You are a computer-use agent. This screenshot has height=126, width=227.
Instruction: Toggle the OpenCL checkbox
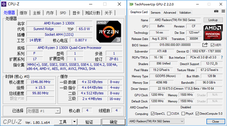153,113
